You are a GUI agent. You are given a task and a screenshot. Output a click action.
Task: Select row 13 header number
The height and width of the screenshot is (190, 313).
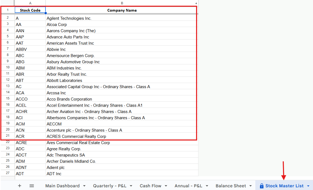(x=8, y=86)
